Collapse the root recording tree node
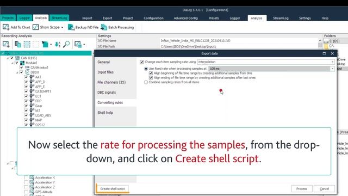 [2, 53]
